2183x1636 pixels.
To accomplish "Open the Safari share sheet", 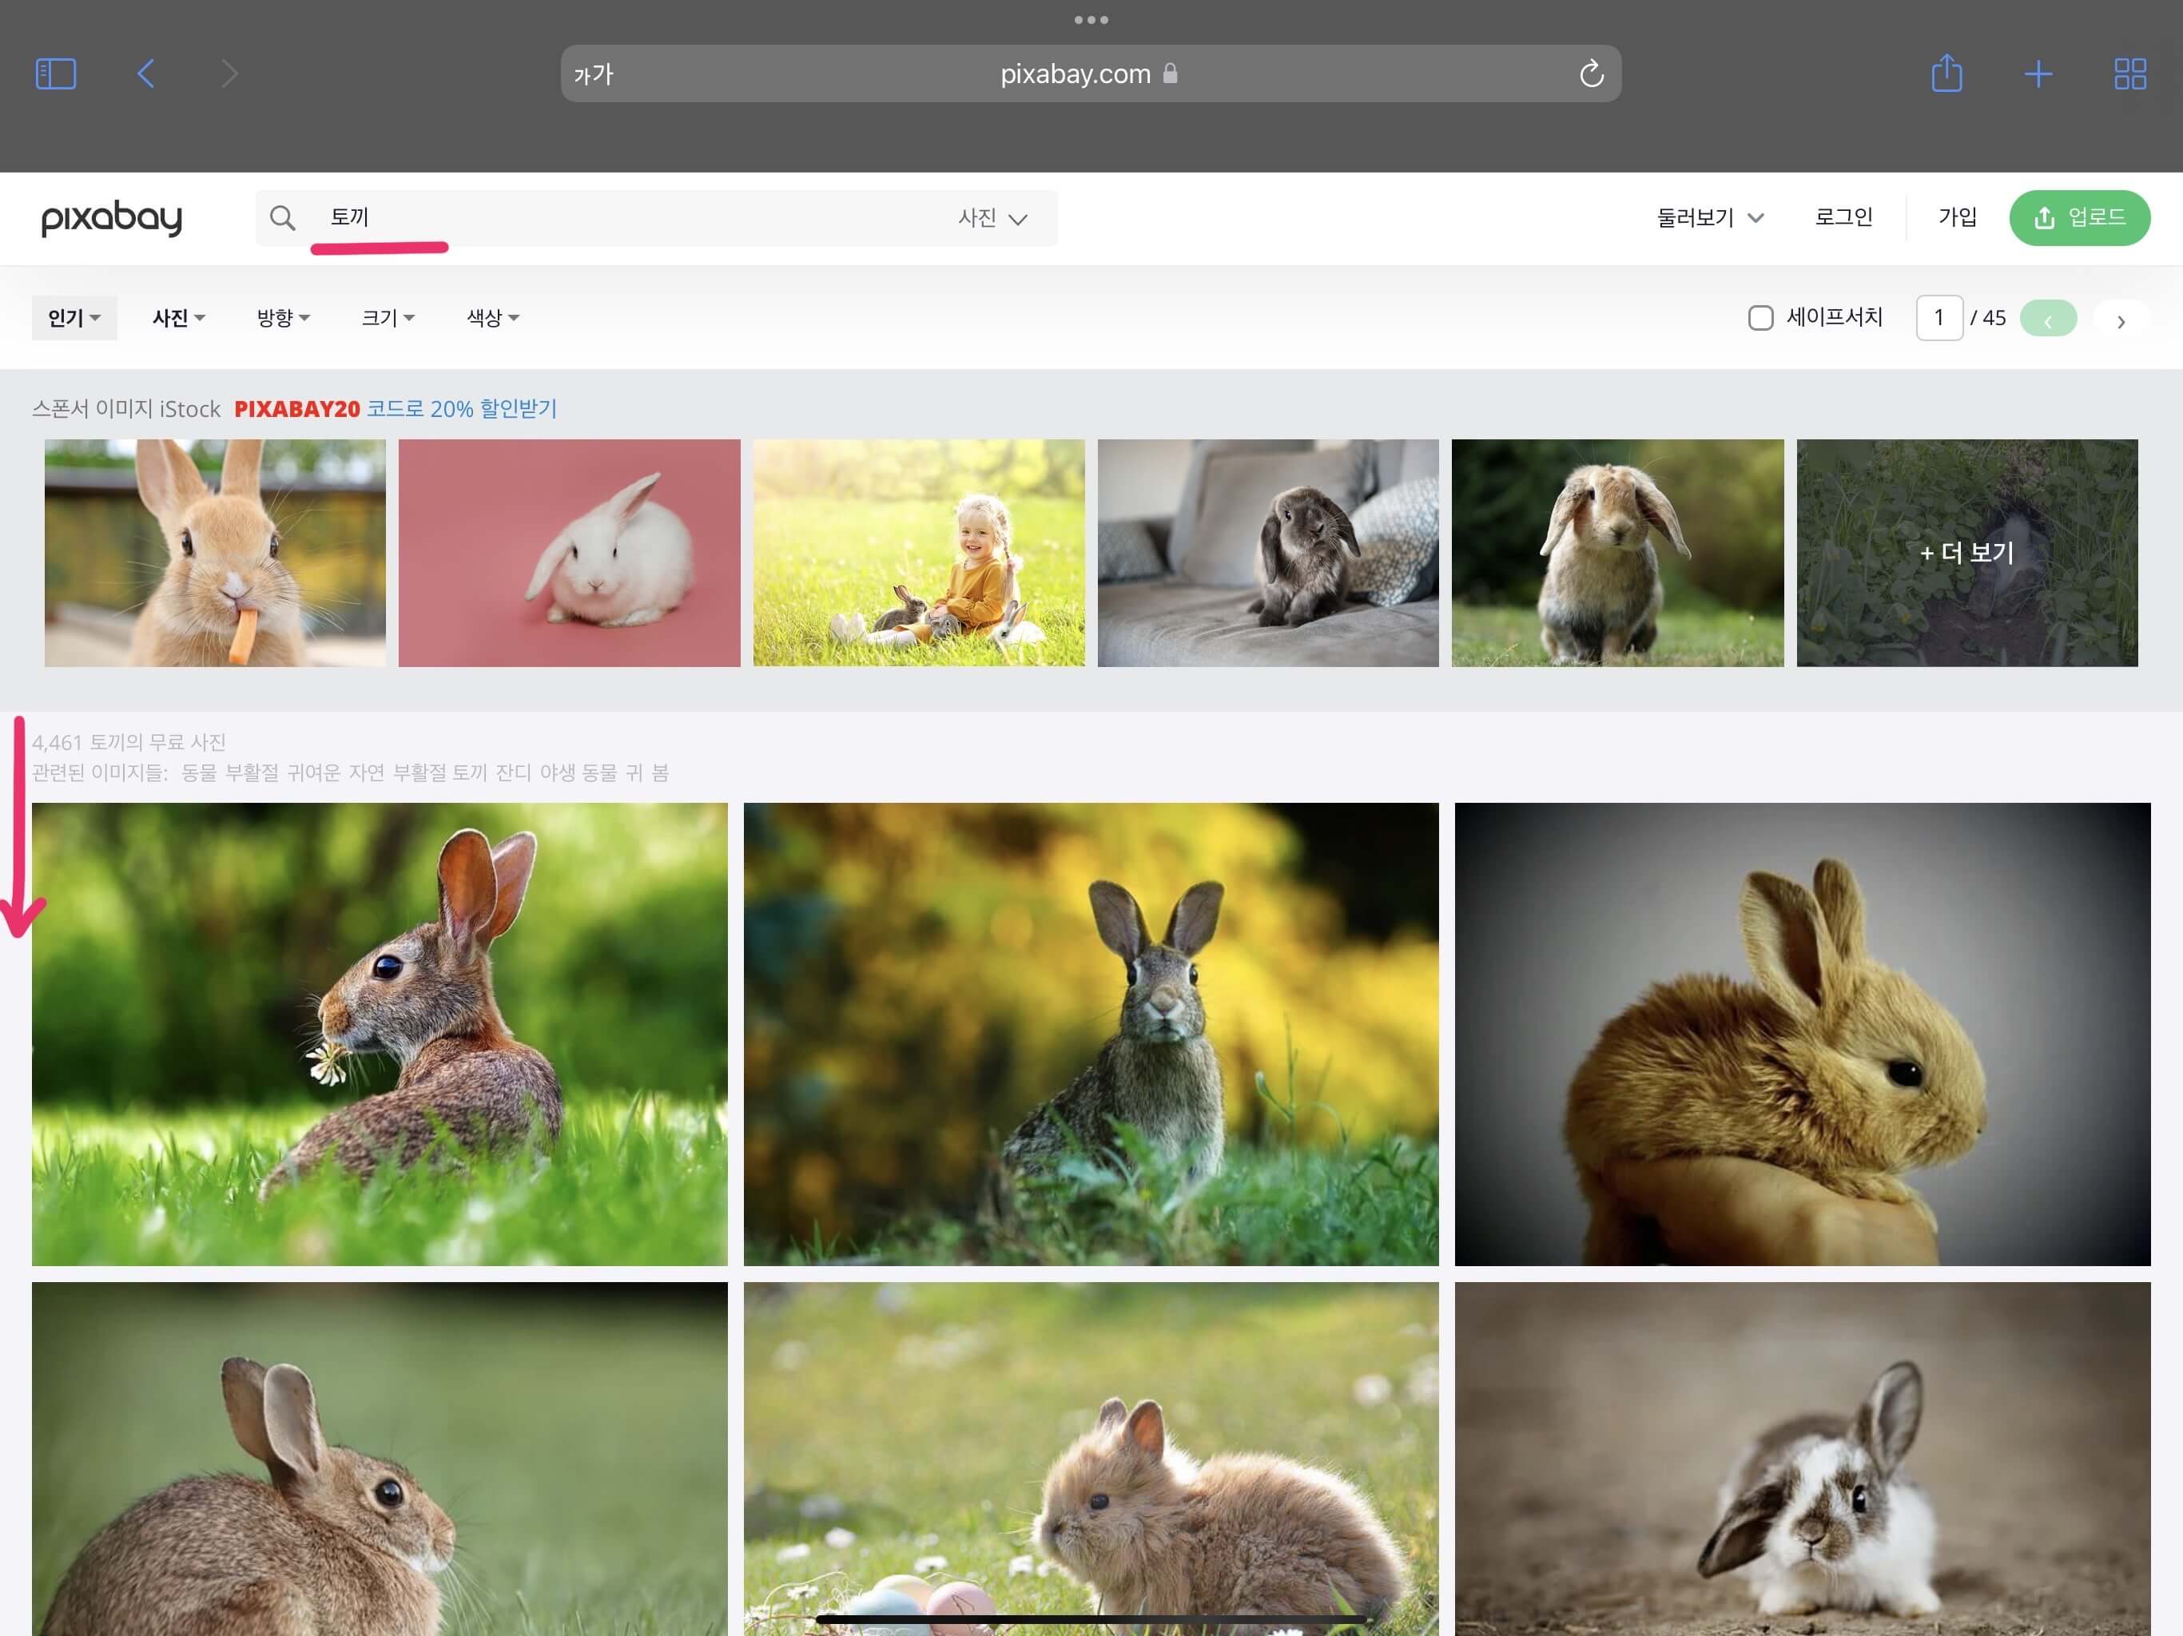I will [x=1946, y=73].
